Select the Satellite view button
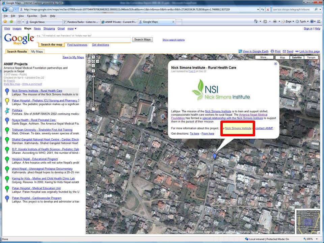The image size is (324, 243). point(296,58)
